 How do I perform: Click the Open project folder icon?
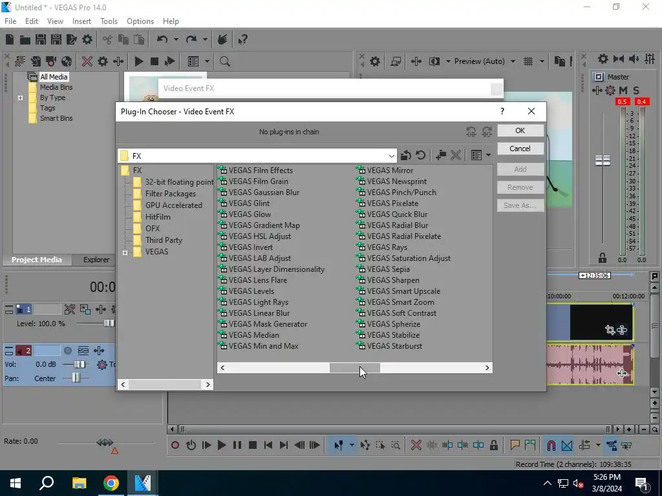tap(25, 39)
